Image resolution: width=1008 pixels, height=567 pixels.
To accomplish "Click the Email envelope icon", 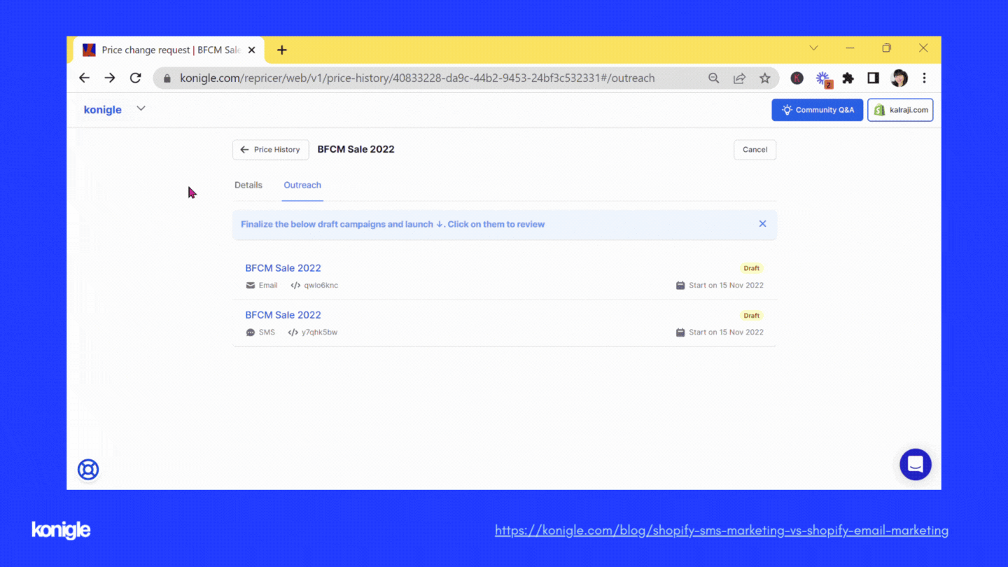I will tap(251, 286).
